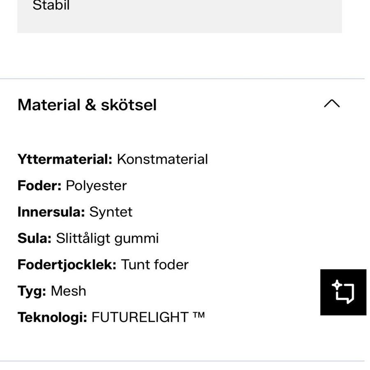
Task: Click the Material & skötsel heading
Action: [87, 105]
